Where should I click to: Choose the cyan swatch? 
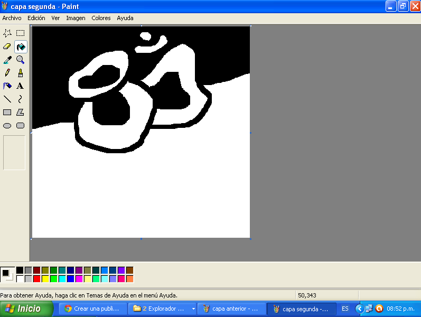(62, 279)
